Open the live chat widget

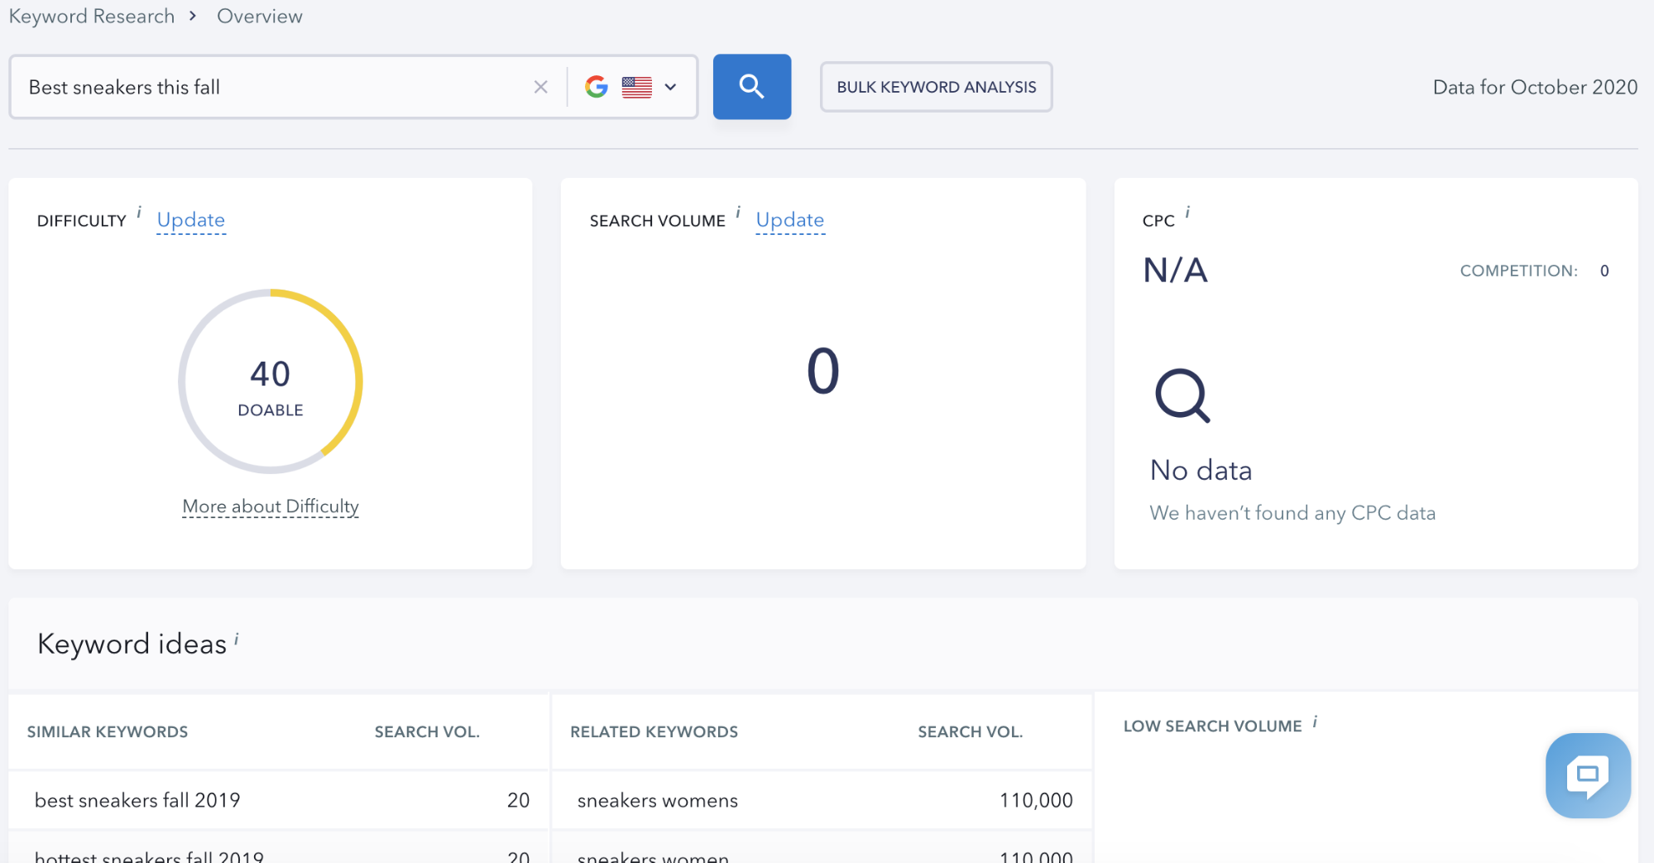pos(1587,775)
